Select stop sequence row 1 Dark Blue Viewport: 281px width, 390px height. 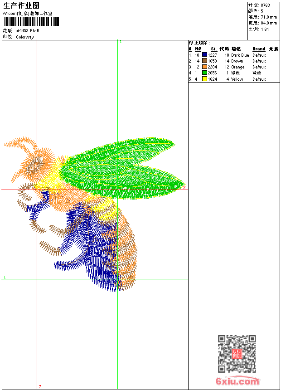tap(234, 55)
